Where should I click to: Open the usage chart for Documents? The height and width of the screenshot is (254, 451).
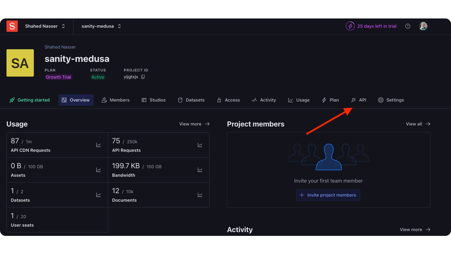click(x=200, y=195)
